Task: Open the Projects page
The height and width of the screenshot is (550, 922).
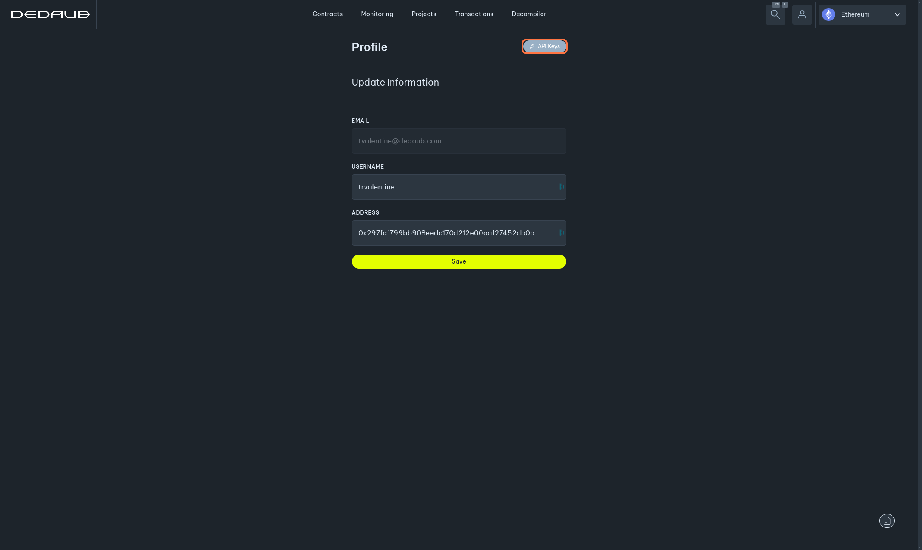Action: (424, 14)
